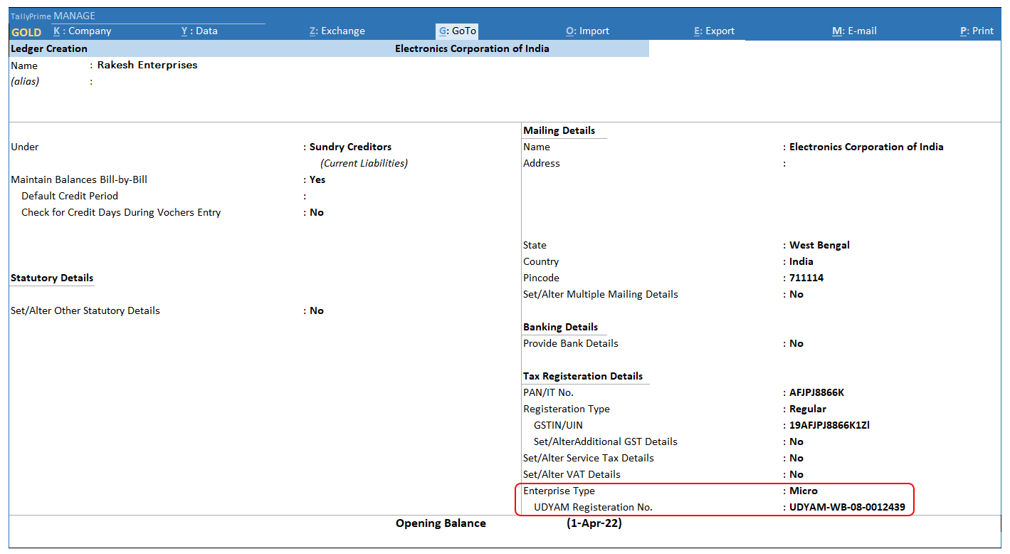Viewport: 1010px width, 554px height.
Task: Click the GoTo menu item
Action: click(x=457, y=31)
